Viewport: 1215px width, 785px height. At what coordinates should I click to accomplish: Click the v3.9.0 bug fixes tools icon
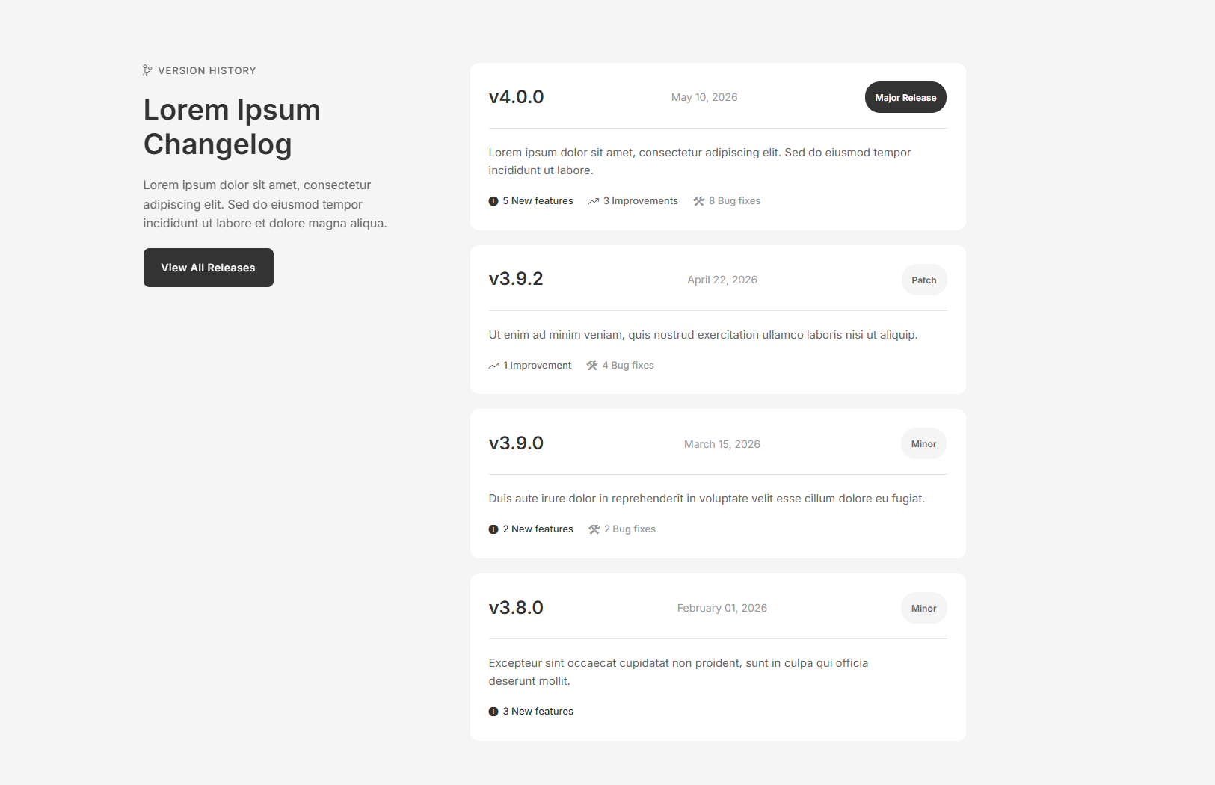coord(594,529)
